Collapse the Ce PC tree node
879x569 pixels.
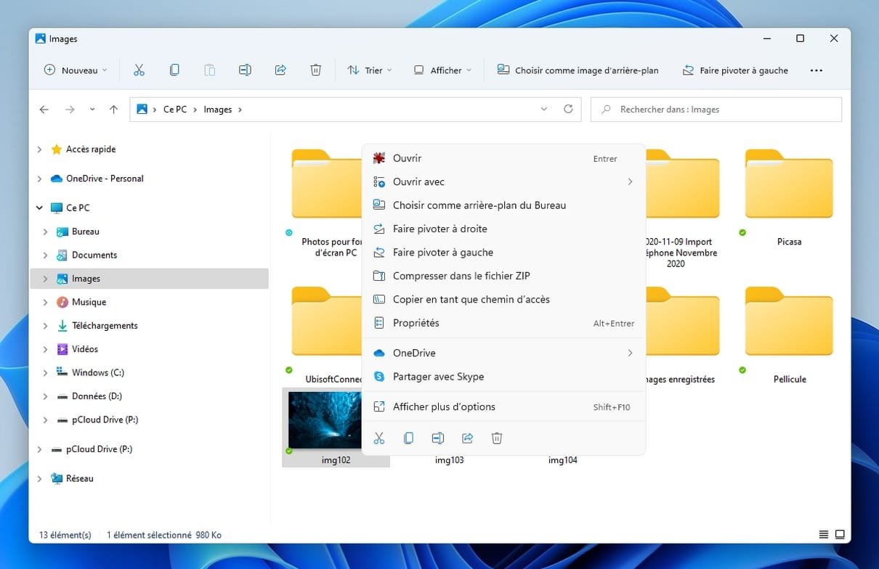click(39, 208)
